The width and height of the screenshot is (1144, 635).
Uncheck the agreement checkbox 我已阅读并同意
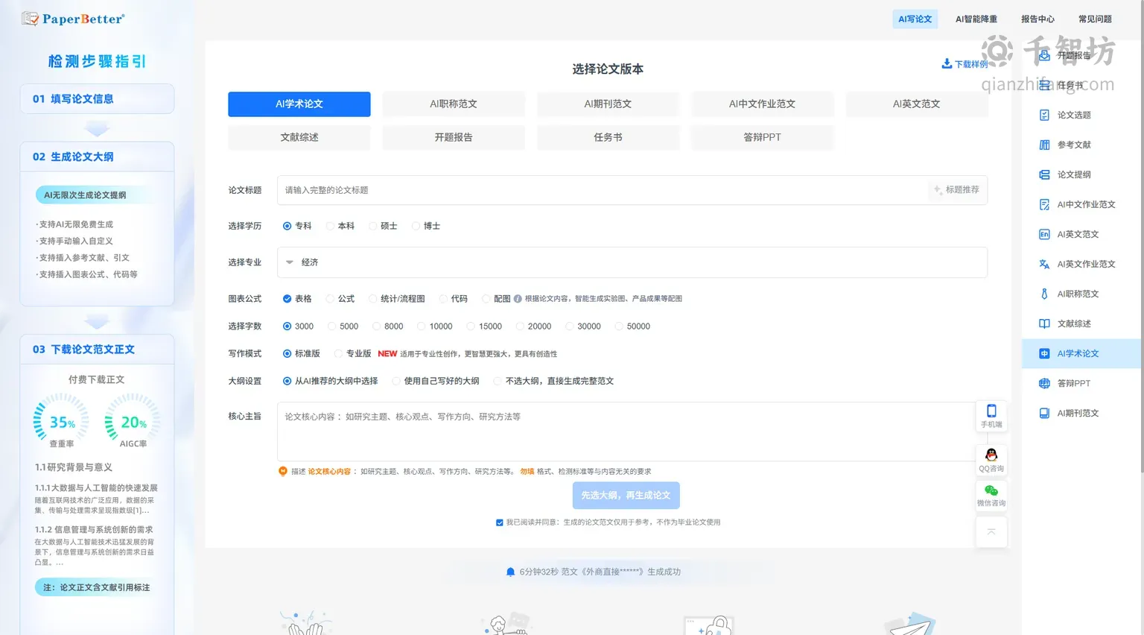500,522
